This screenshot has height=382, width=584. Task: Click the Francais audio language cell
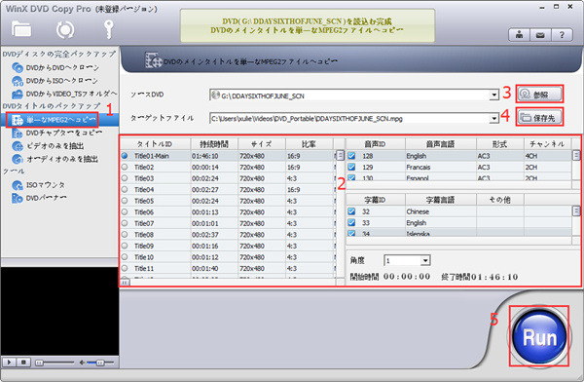tap(419, 168)
